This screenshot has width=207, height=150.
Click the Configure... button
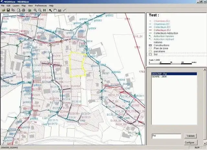click(191, 143)
